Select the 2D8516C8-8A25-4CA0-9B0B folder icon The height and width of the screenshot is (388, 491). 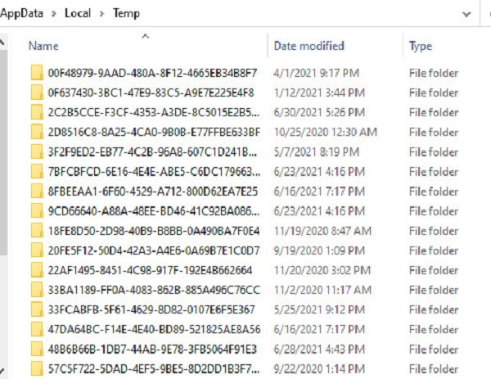click(x=37, y=132)
